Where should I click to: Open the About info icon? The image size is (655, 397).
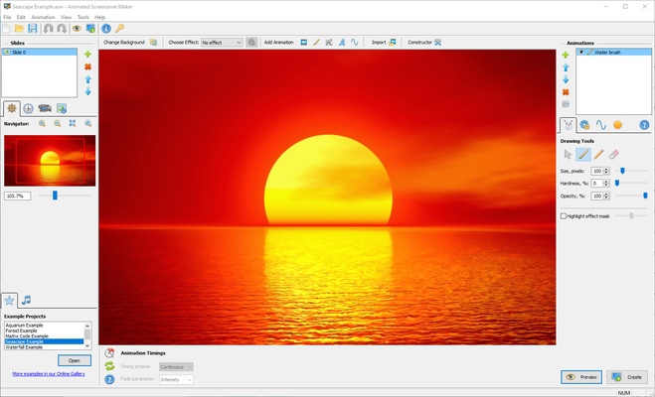(106, 29)
